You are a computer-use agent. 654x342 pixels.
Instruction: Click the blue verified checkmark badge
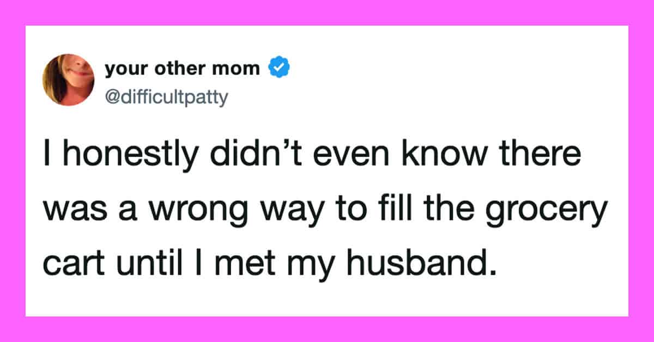(x=278, y=69)
